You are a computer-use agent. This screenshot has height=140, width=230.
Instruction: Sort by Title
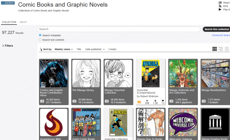[x=79, y=49]
